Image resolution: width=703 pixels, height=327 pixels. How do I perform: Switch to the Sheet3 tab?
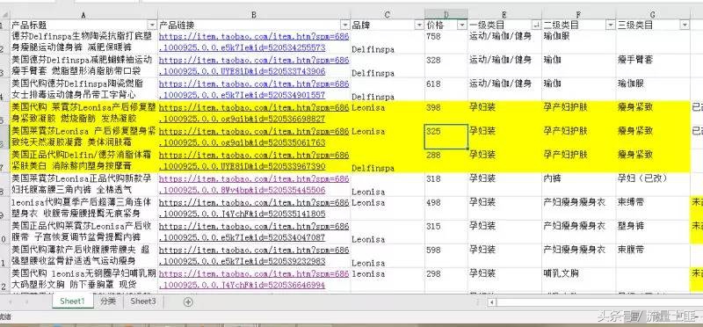pos(143,302)
